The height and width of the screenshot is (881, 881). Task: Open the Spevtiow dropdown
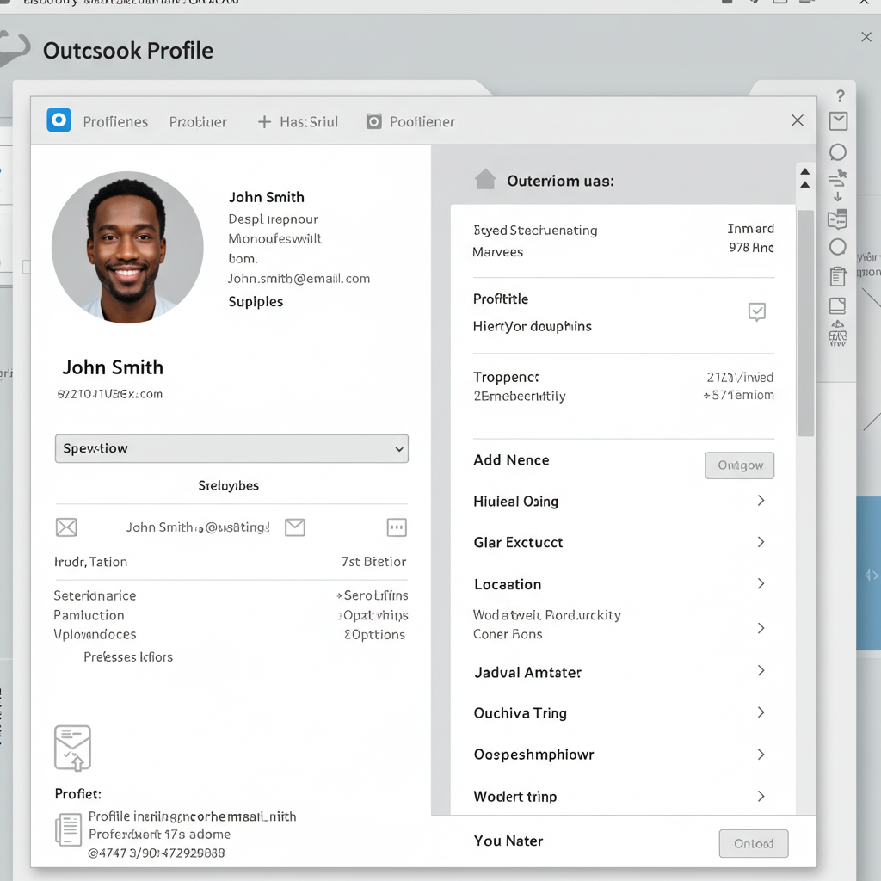coord(231,448)
